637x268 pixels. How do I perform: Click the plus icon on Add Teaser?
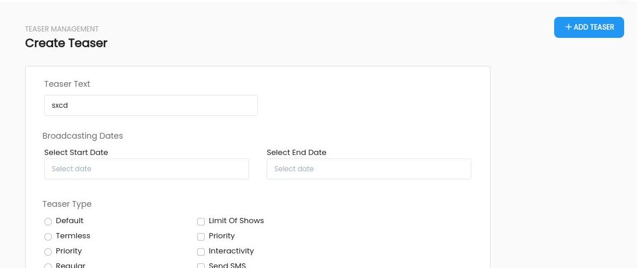568,27
